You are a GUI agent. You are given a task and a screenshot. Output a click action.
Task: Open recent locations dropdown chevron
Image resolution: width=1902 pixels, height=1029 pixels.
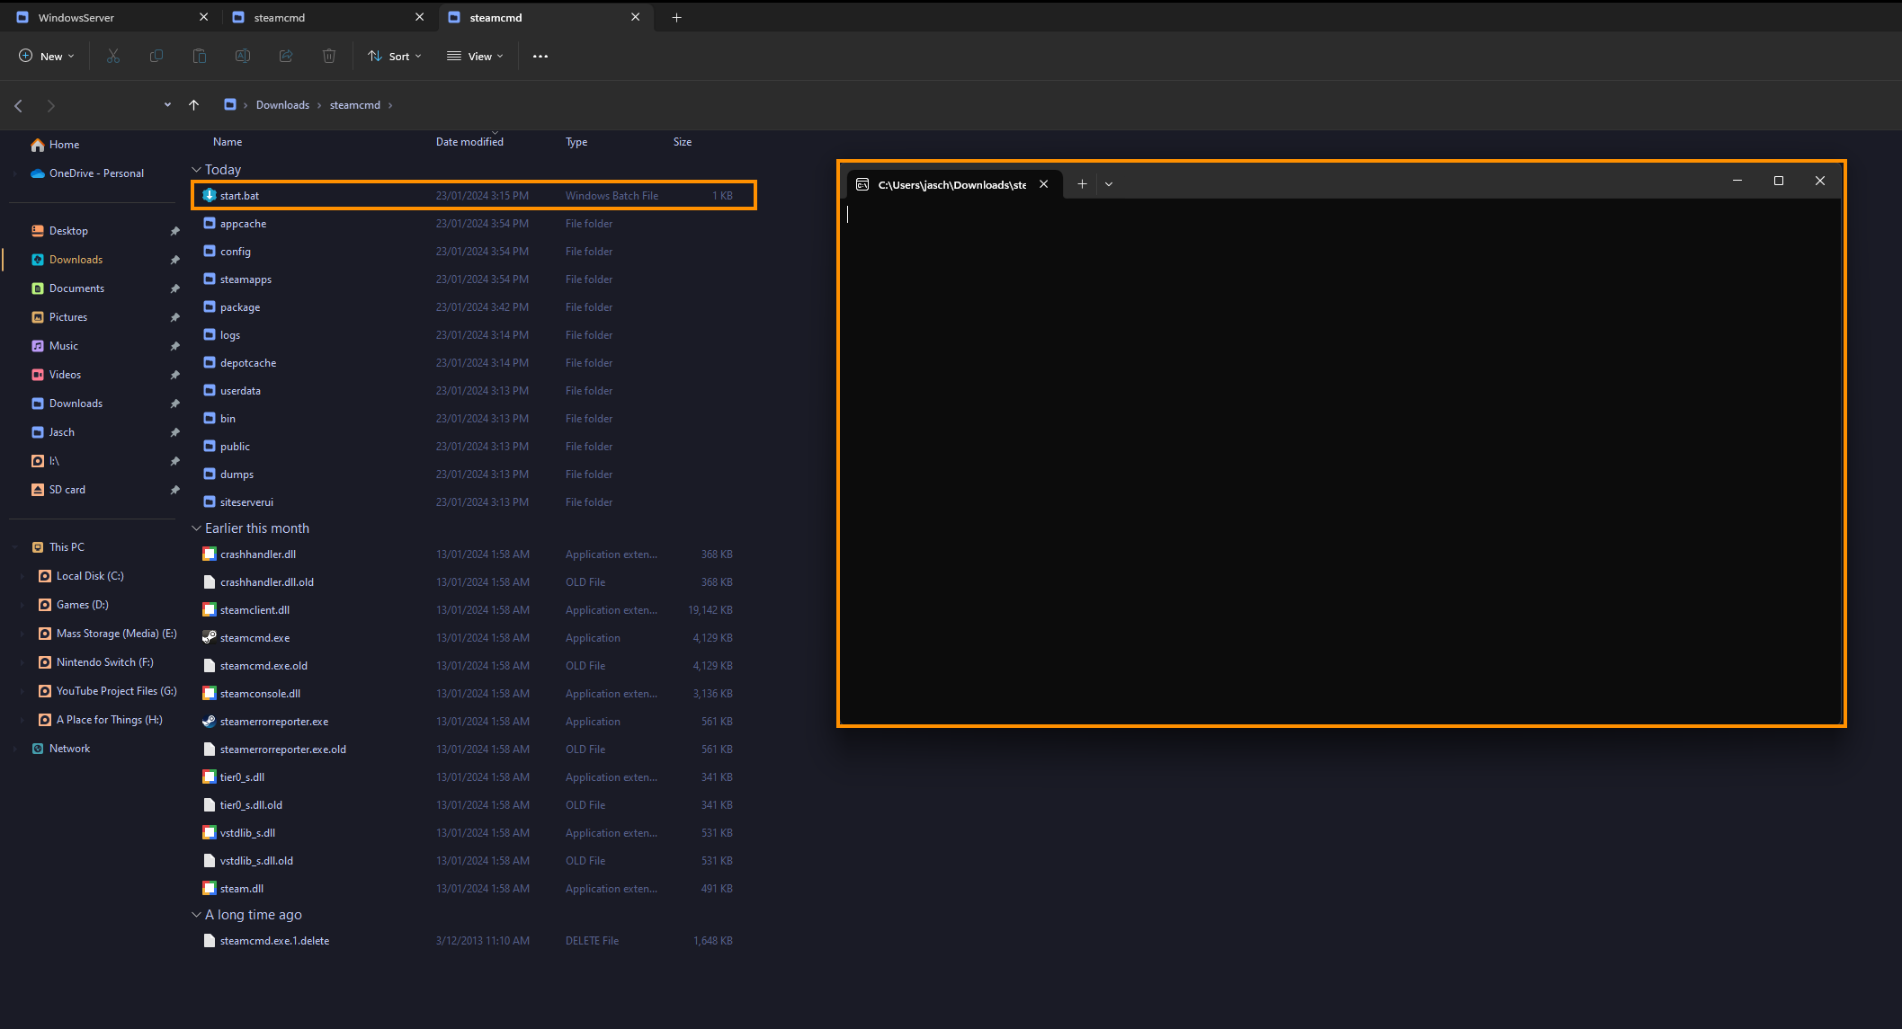click(167, 105)
